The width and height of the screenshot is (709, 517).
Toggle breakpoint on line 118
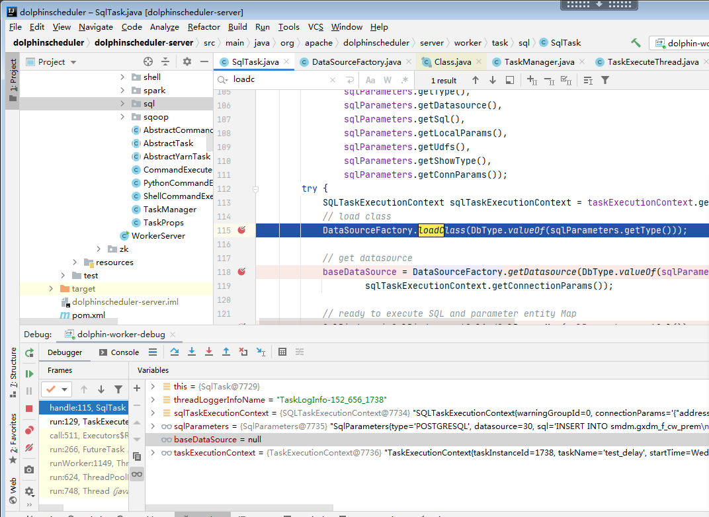(242, 272)
